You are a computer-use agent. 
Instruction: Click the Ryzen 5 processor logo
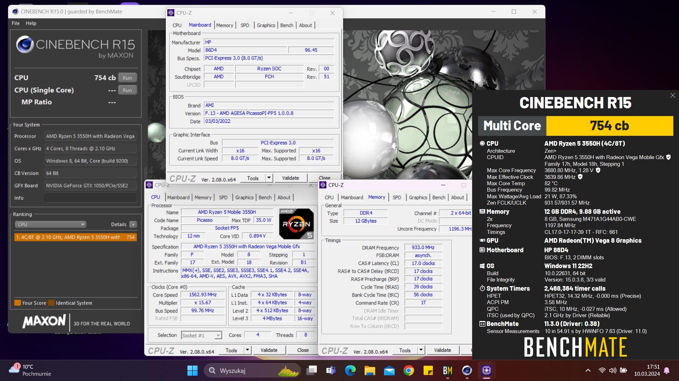296,224
